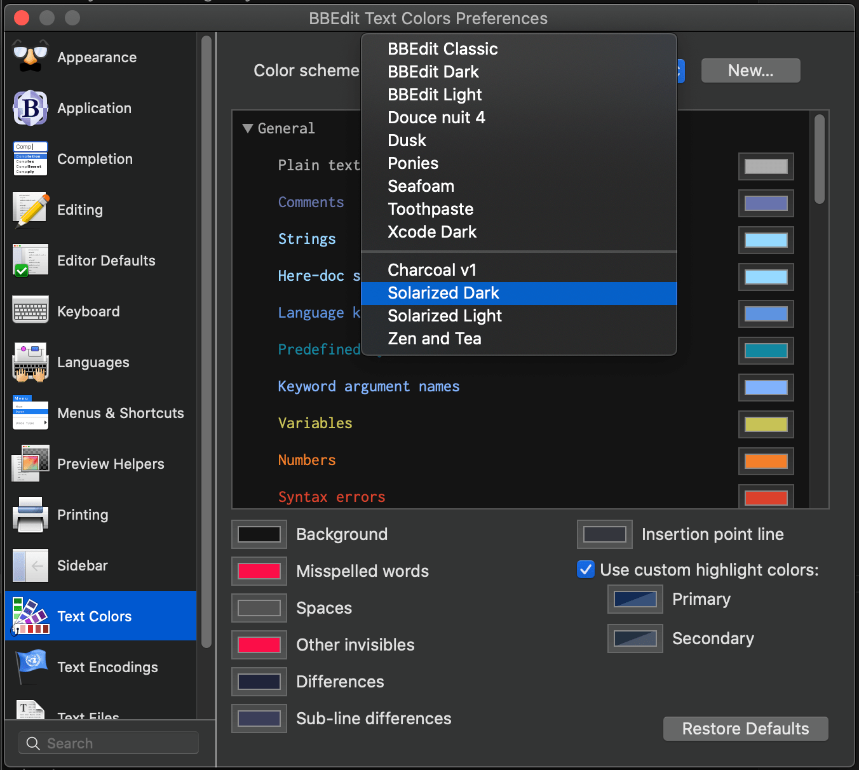Select the Application pane icon
The height and width of the screenshot is (770, 859).
(30, 108)
